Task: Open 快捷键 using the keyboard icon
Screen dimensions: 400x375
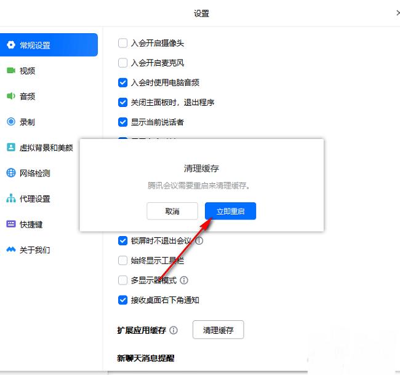Action: [11, 224]
